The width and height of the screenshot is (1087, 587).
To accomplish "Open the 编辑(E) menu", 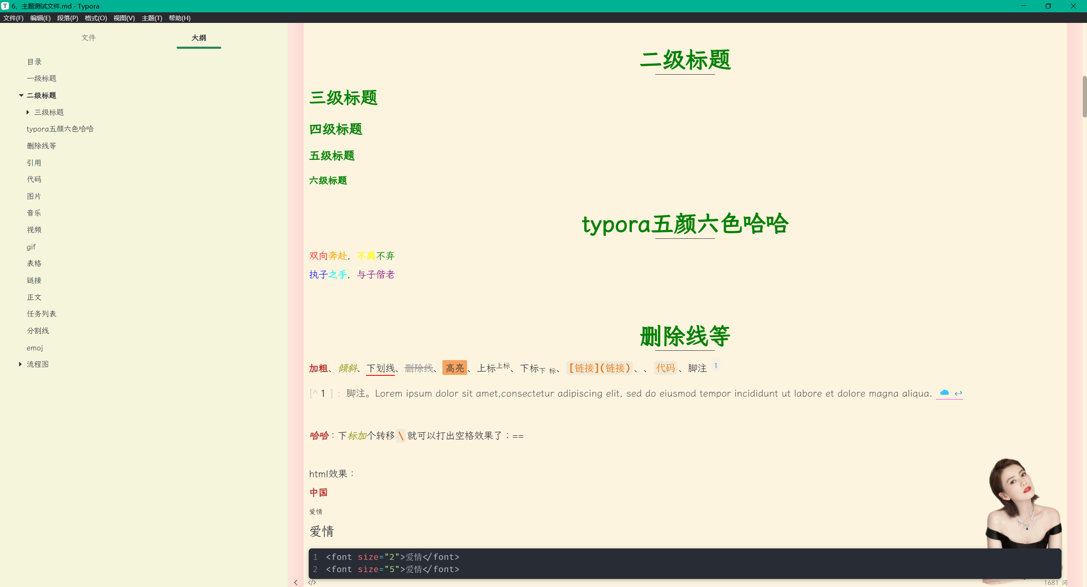I will pos(40,18).
